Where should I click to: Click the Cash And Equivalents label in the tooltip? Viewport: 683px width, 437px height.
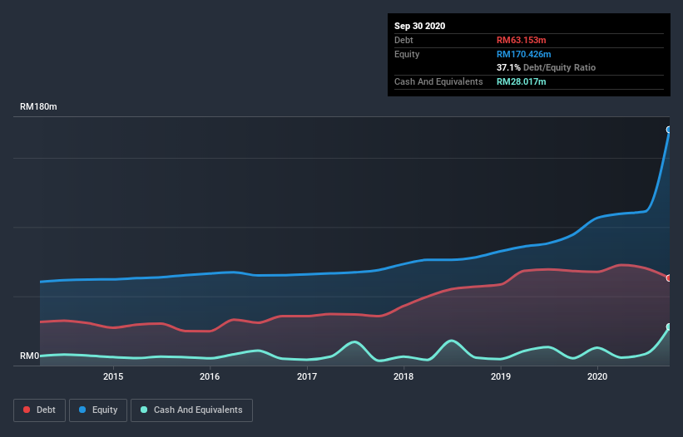click(438, 81)
